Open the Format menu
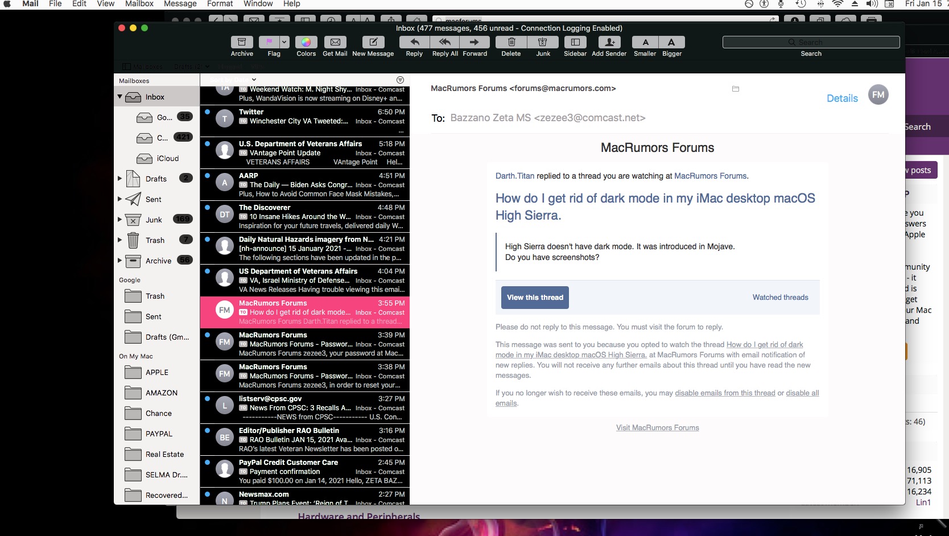 220,3
